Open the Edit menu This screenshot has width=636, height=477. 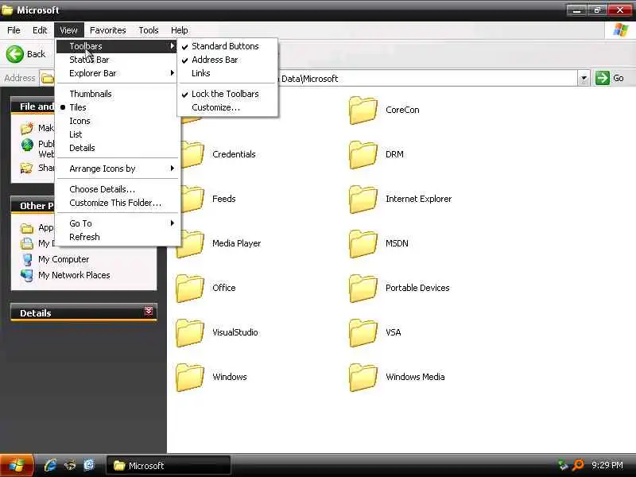[x=40, y=30]
